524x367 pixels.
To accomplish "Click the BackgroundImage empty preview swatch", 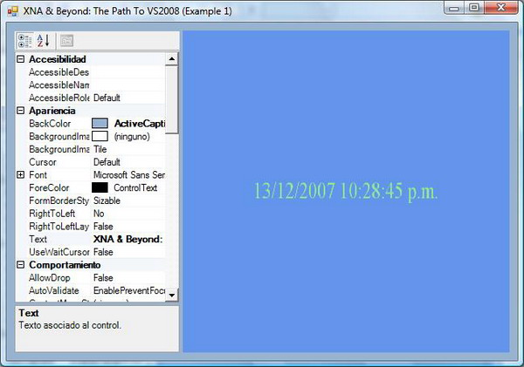I will point(100,136).
